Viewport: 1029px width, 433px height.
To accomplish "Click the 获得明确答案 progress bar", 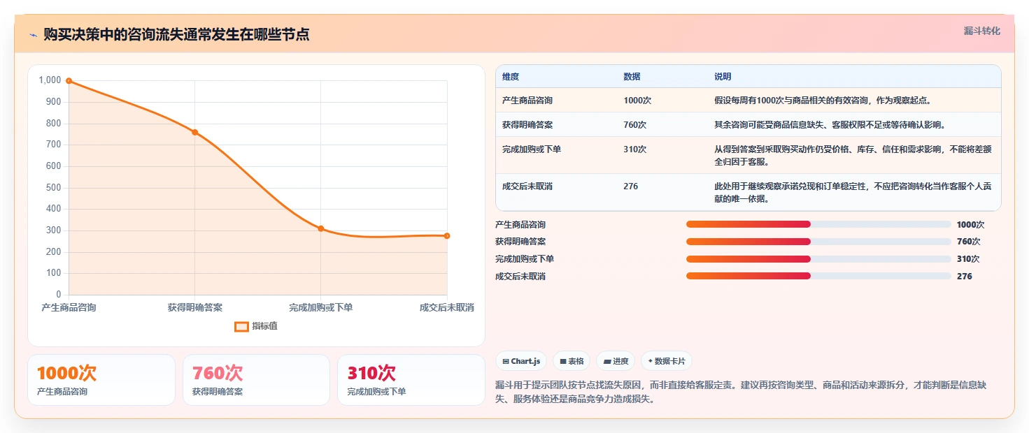I will (x=818, y=242).
